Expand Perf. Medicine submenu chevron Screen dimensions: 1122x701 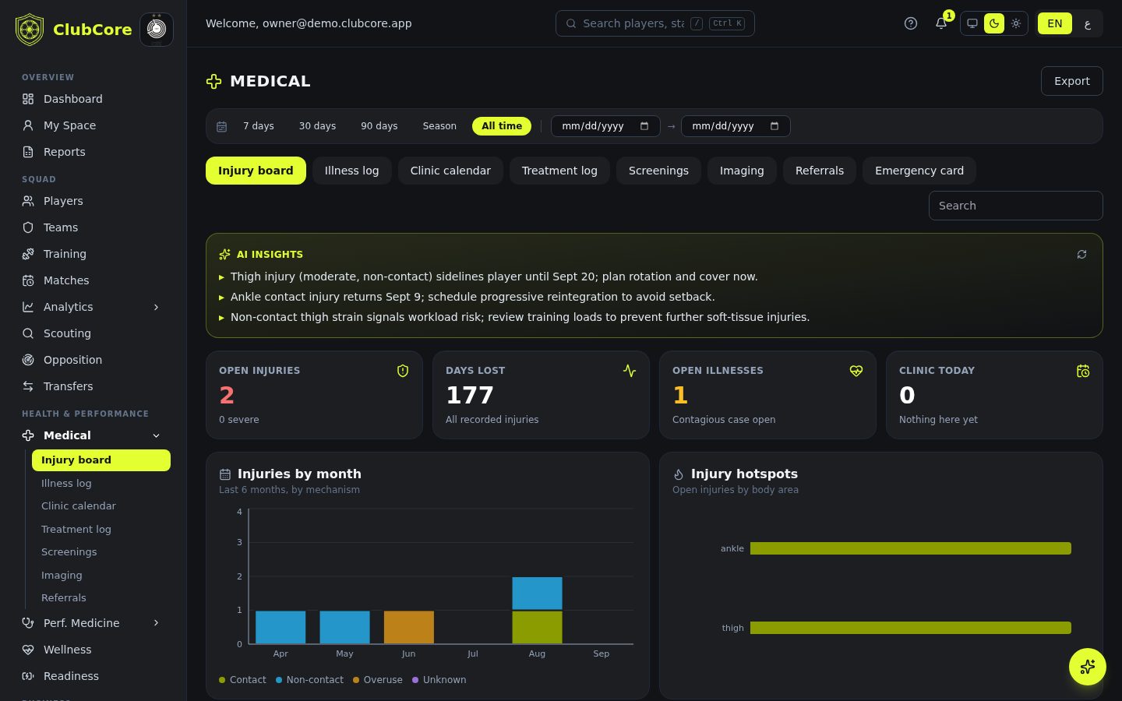click(x=156, y=623)
